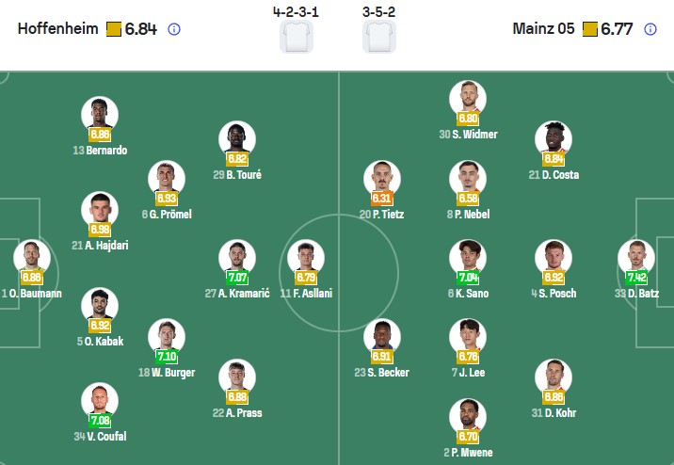This screenshot has width=674, height=465.
Task: Click the Mainz 05 6.77 team rating
Action: click(x=617, y=29)
